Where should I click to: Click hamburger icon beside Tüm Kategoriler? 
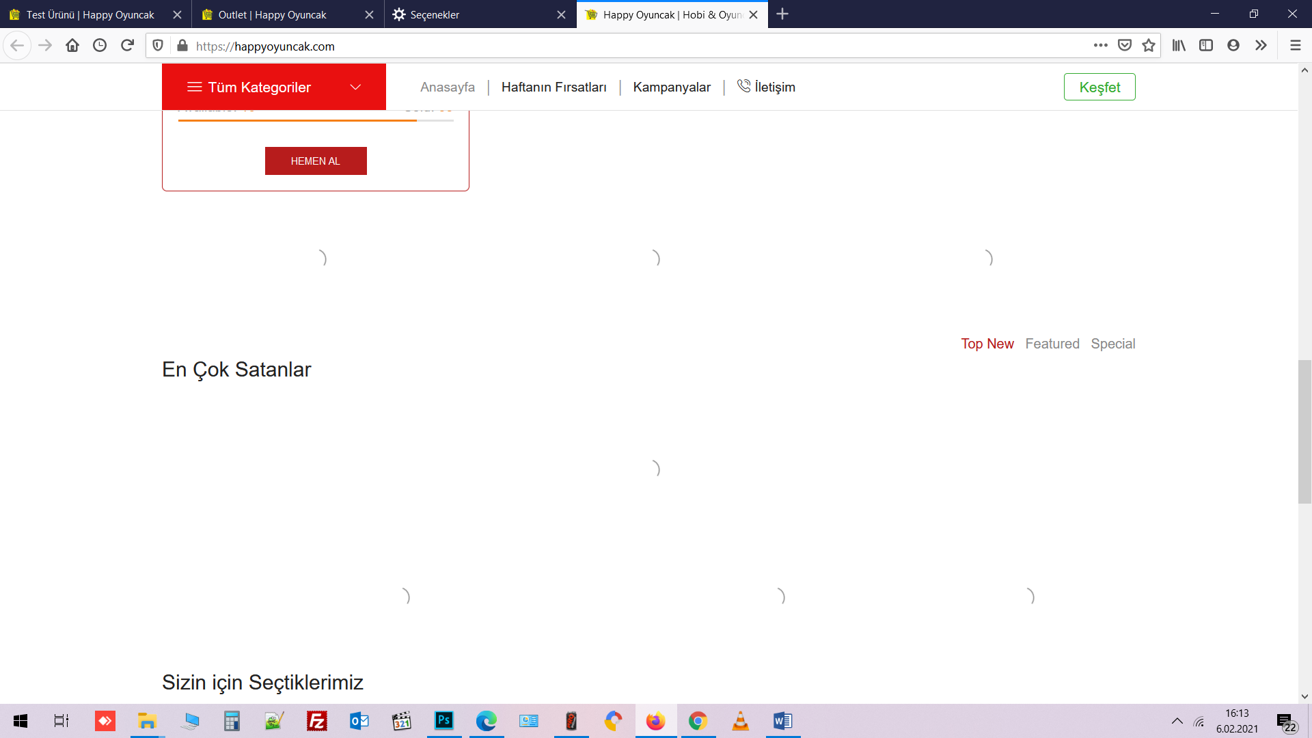coord(194,87)
